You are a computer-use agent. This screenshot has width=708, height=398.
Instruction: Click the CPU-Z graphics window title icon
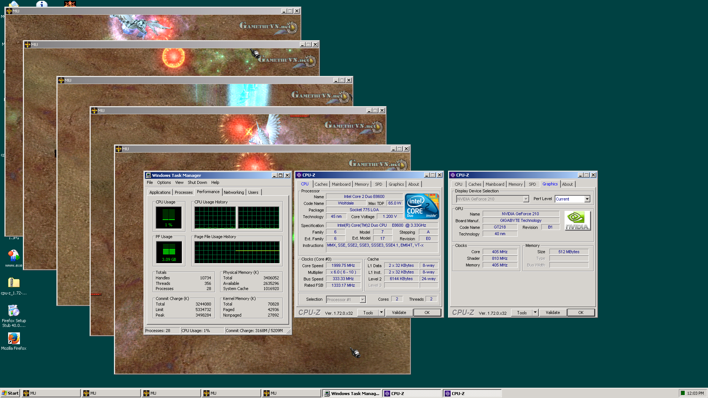(453, 175)
